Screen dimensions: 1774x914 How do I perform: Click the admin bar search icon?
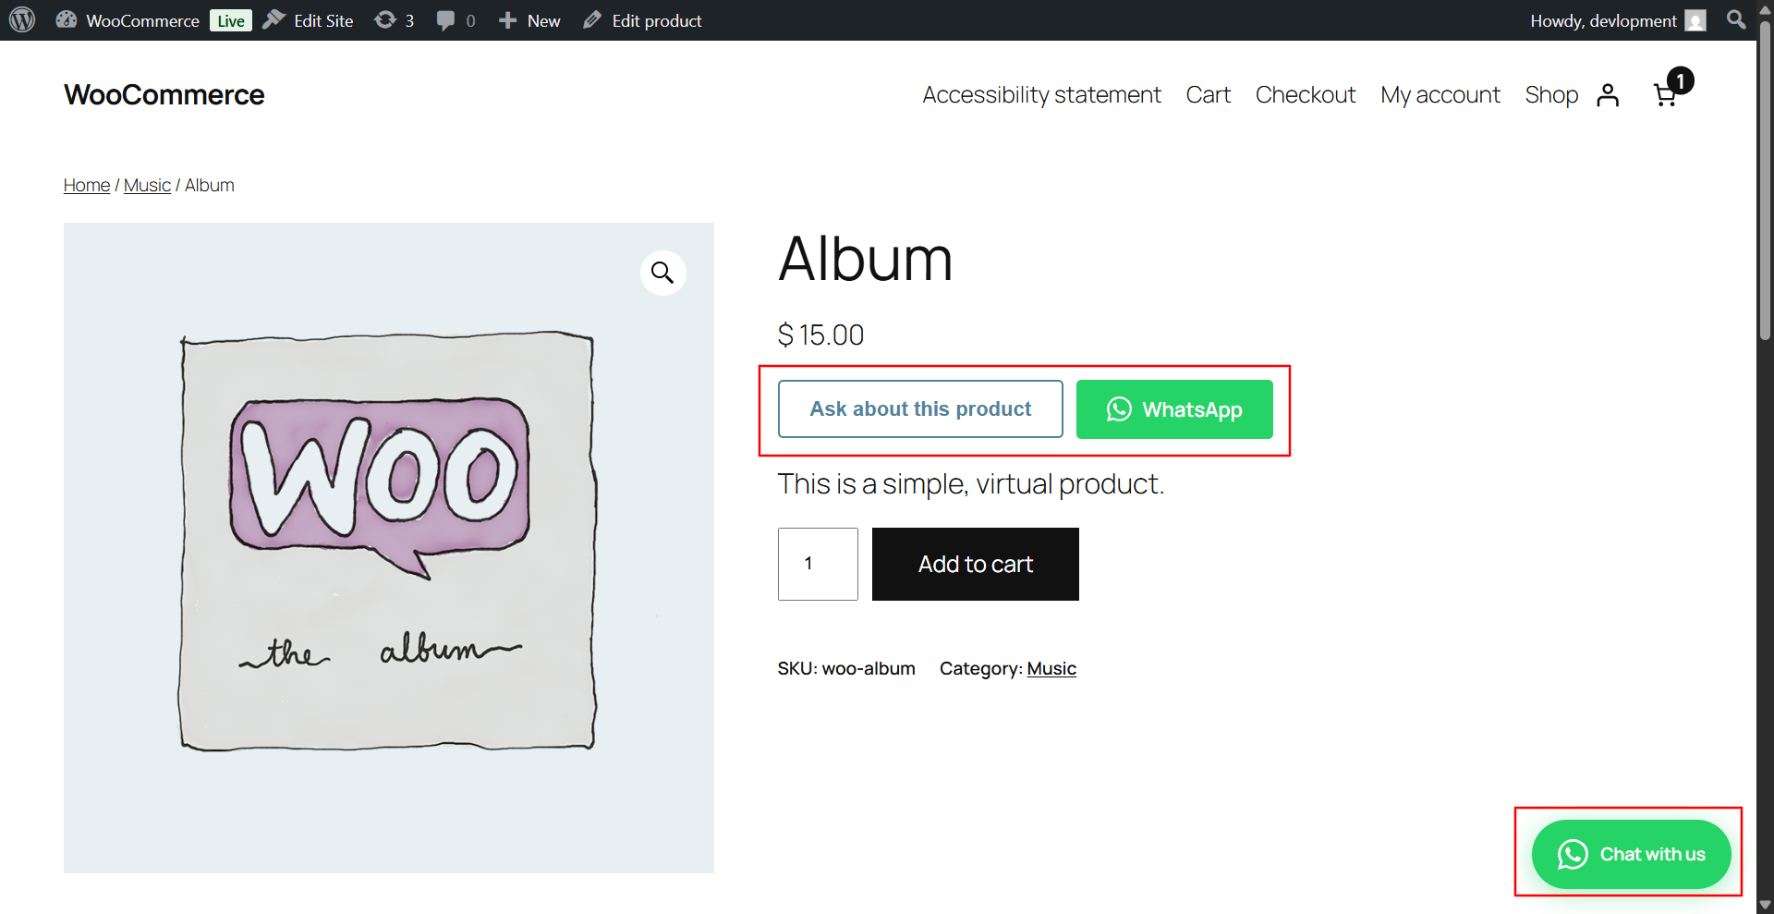[x=1736, y=19]
